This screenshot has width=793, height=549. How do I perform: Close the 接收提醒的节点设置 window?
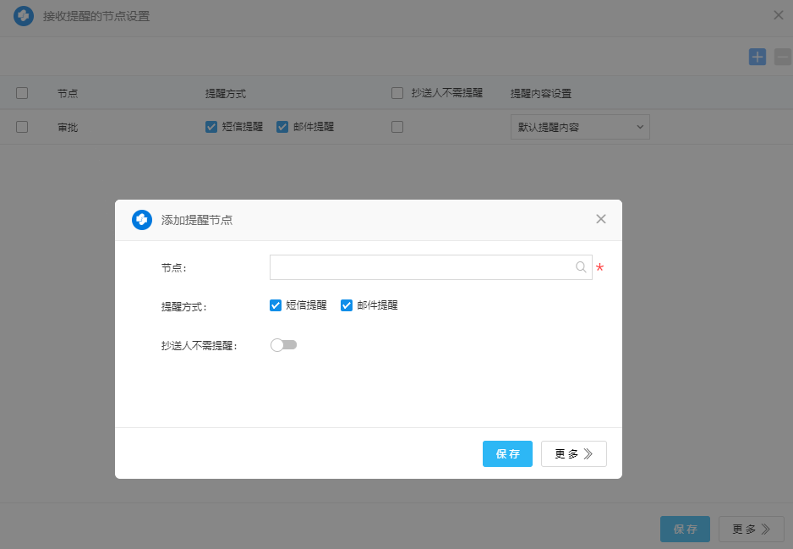pyautogui.click(x=779, y=14)
